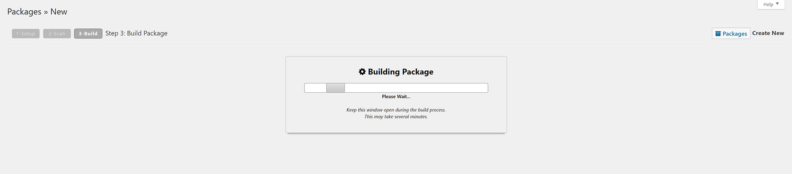Click the Please Wait... status text
792x174 pixels.
[396, 97]
